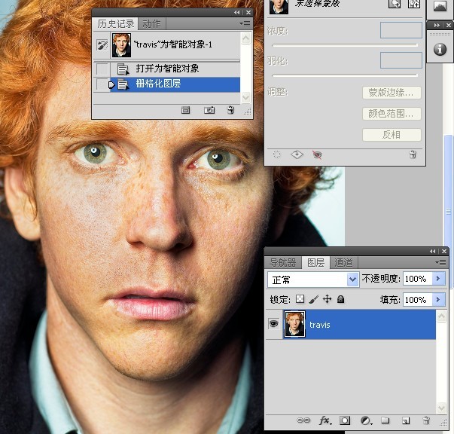Expand the collapsed panel dock arrows
This screenshot has width=454, height=434.
tap(437, 25)
